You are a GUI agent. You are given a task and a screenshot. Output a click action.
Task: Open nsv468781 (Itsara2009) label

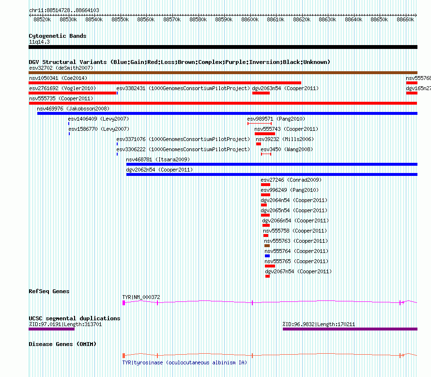158,159
